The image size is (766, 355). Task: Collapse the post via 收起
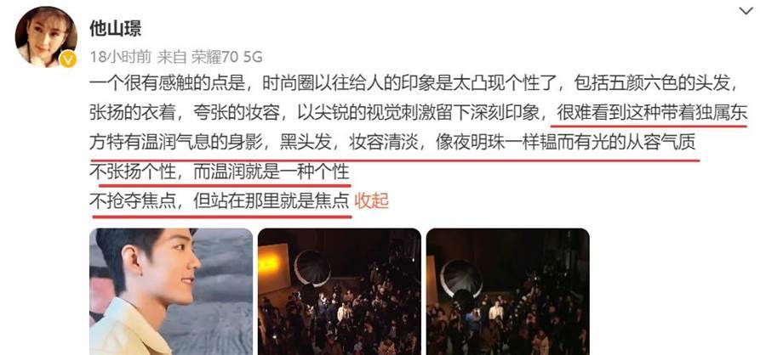tap(371, 200)
